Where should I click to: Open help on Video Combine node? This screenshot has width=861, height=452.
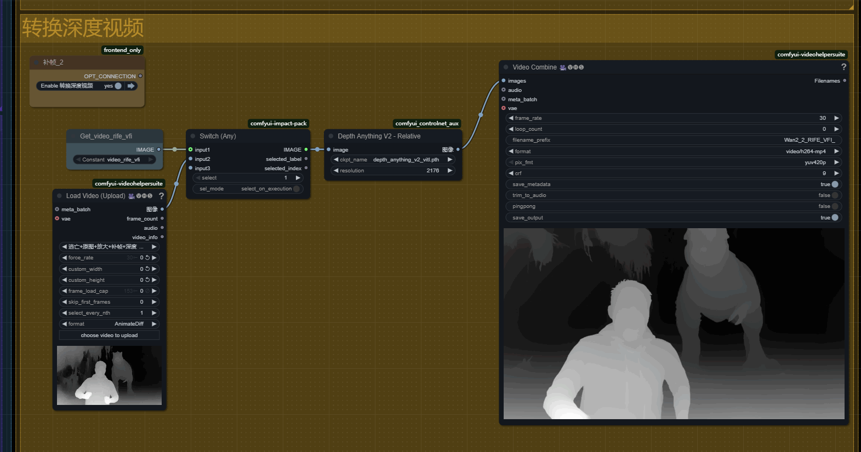click(x=843, y=67)
